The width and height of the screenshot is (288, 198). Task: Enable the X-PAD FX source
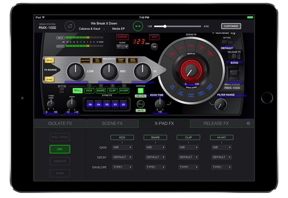click(49, 79)
